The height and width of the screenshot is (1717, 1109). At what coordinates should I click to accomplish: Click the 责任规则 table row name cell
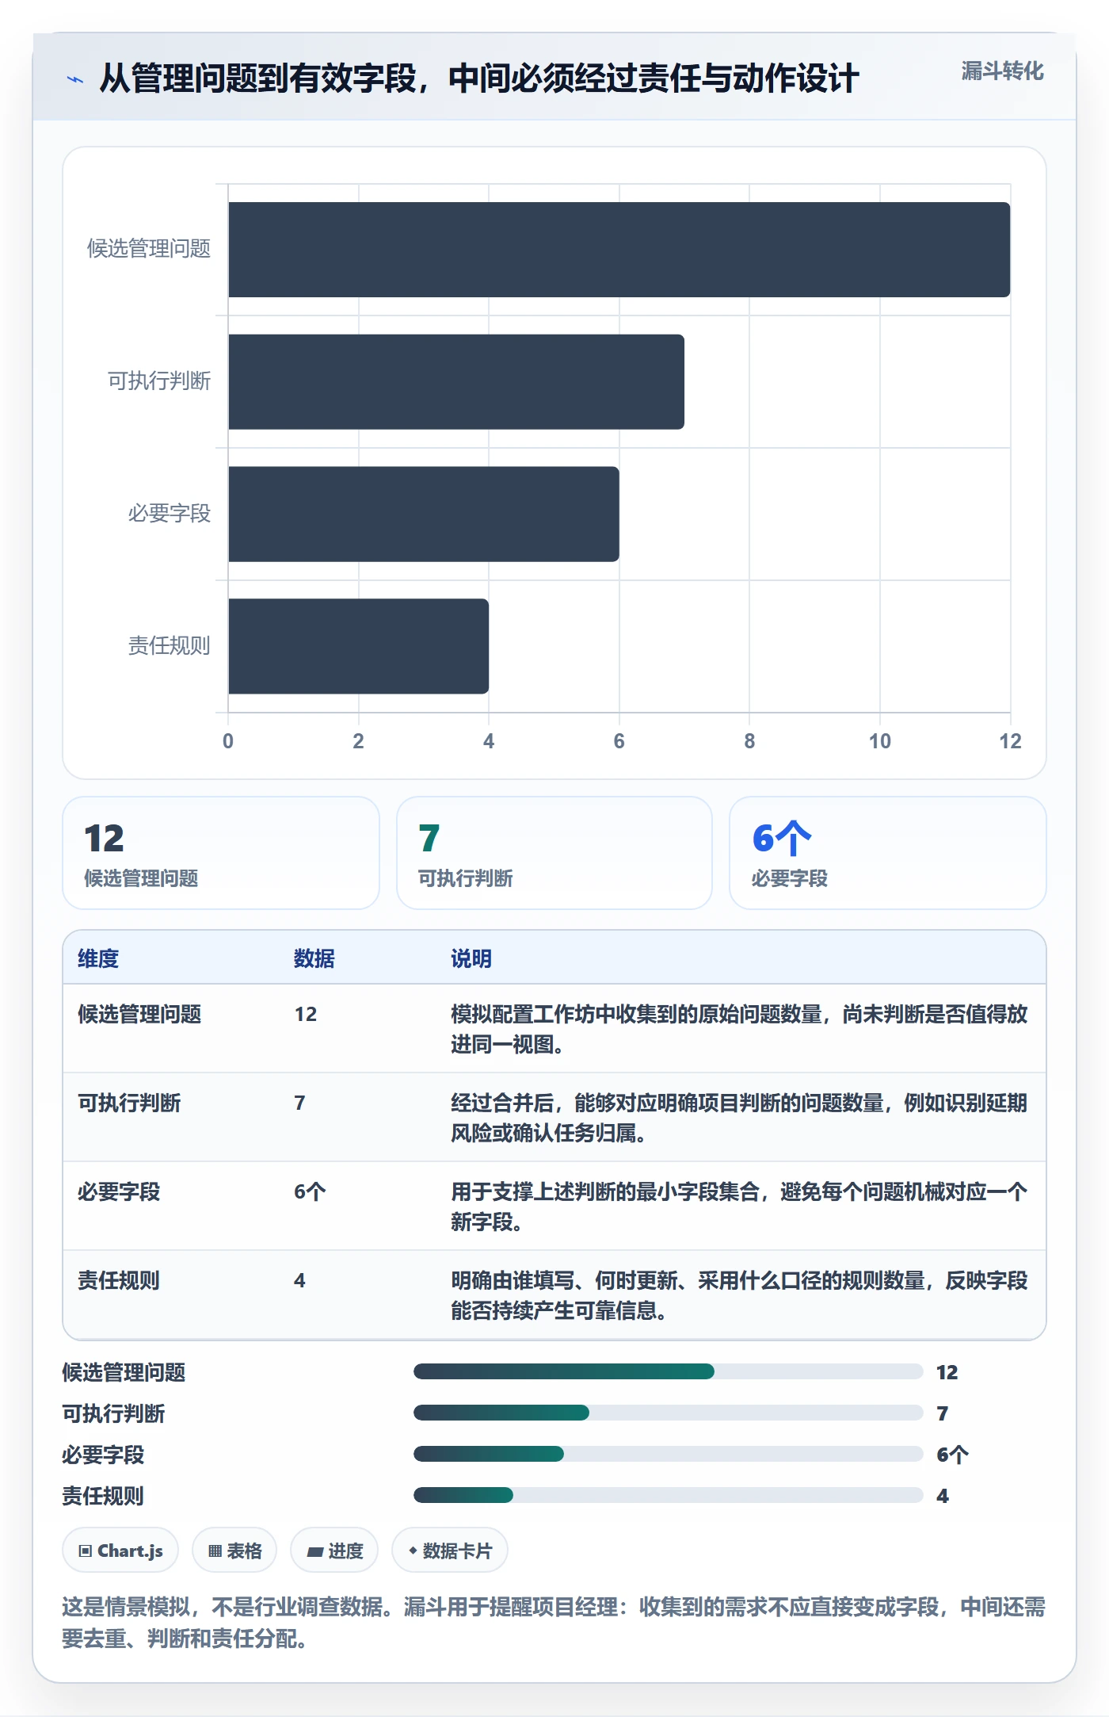[119, 1280]
